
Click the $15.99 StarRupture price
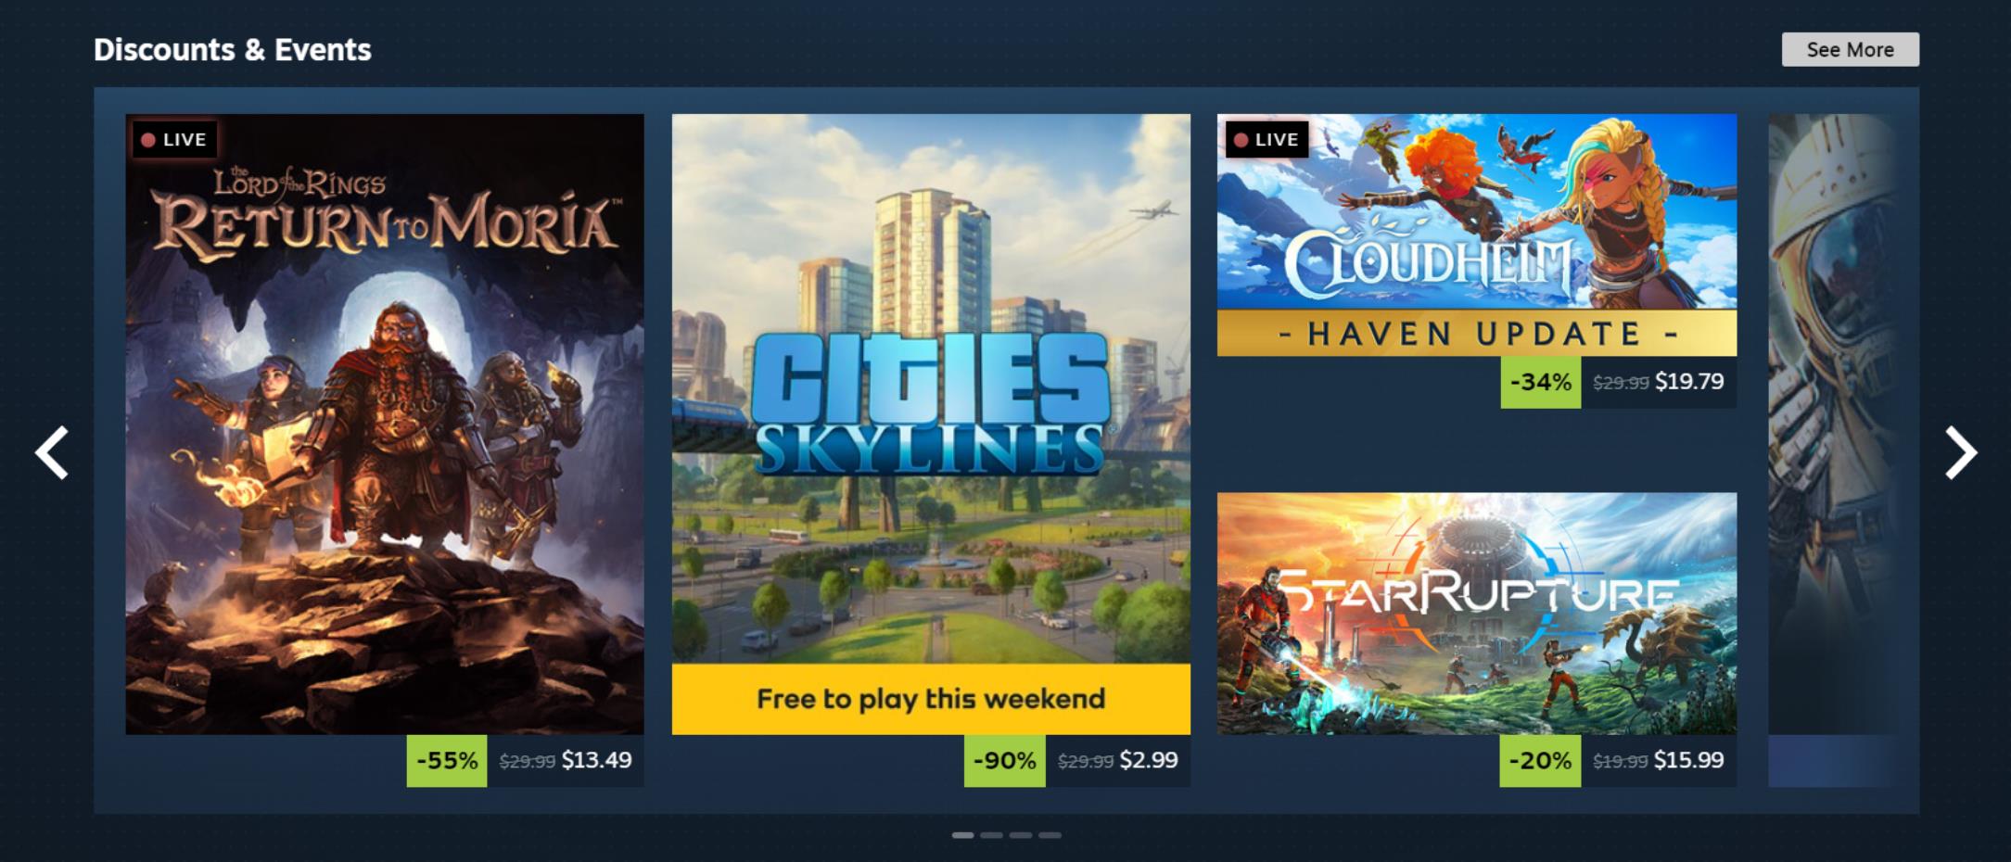click(x=1689, y=761)
